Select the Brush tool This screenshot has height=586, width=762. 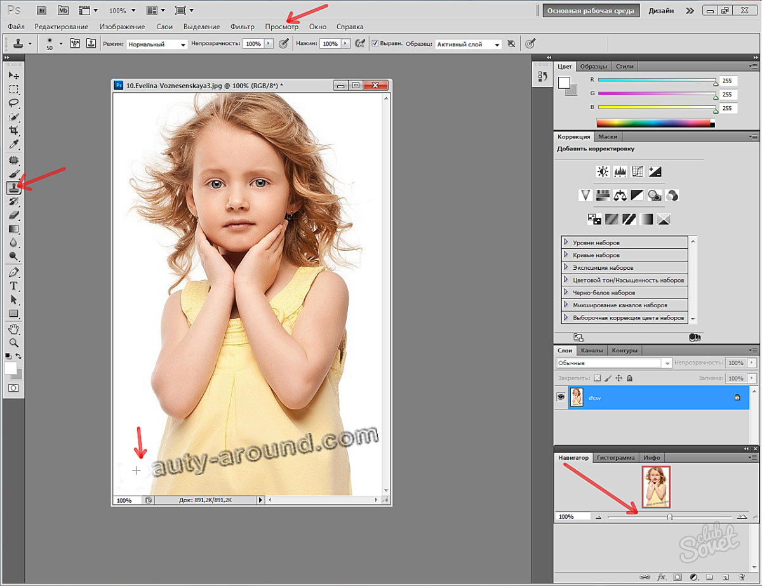(x=13, y=174)
